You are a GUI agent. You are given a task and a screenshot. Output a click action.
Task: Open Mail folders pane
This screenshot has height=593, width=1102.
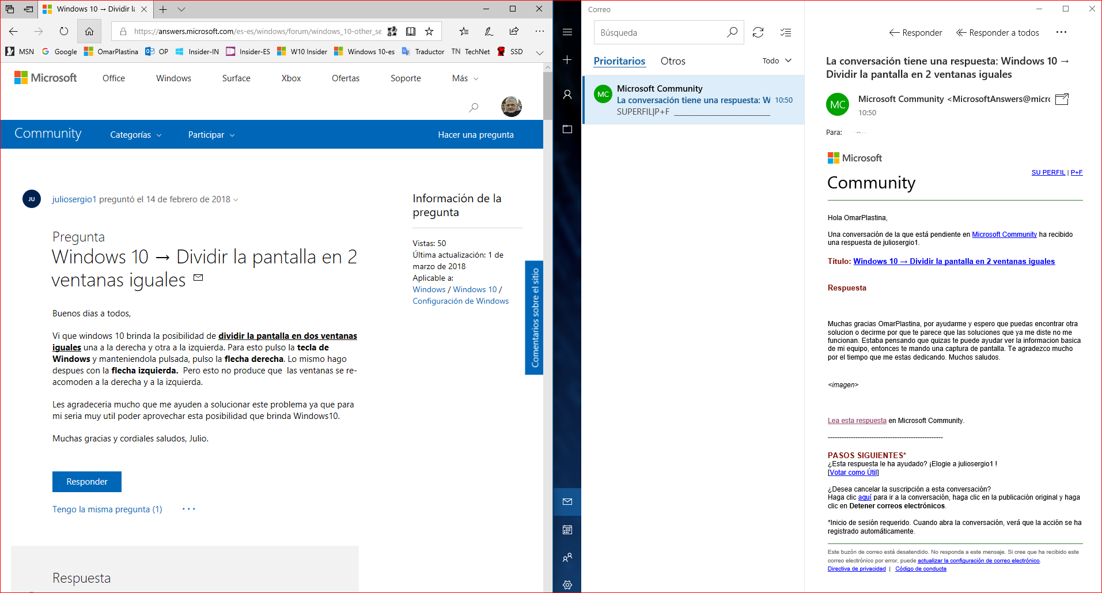(567, 129)
